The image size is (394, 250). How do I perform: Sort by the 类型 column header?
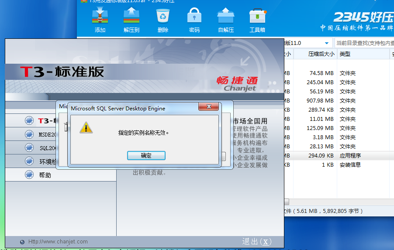[363, 54]
